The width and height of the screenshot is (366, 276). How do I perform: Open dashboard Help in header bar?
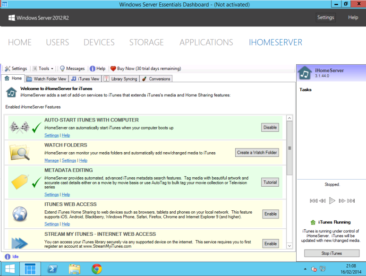[x=353, y=17]
